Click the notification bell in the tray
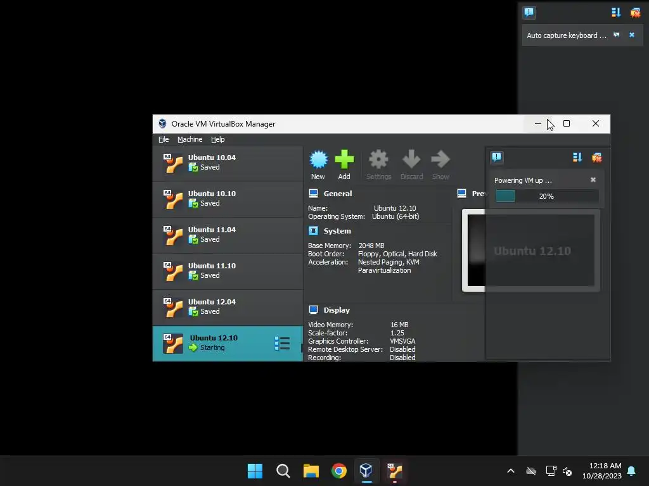649x486 pixels. coord(632,471)
